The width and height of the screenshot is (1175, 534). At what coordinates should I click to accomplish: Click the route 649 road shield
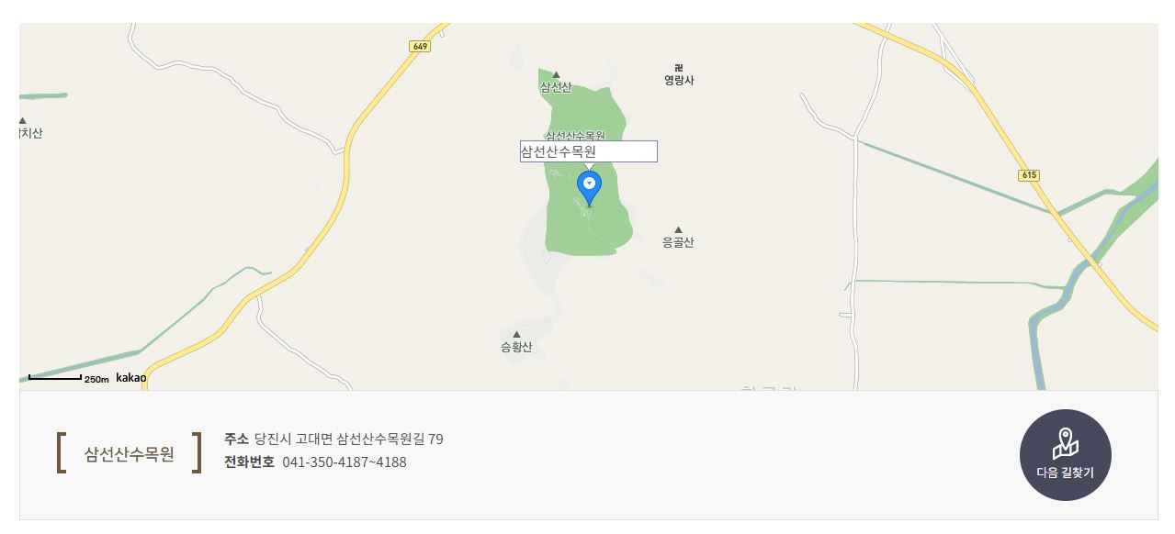(x=420, y=46)
